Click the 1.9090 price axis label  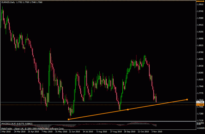pos(200,38)
